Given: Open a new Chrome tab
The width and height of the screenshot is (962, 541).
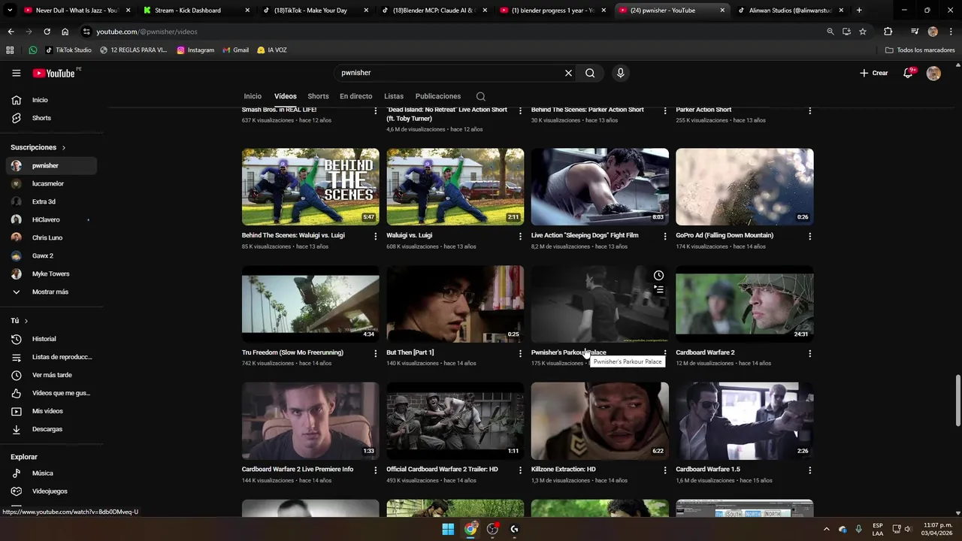Looking at the screenshot, I should tap(859, 11).
